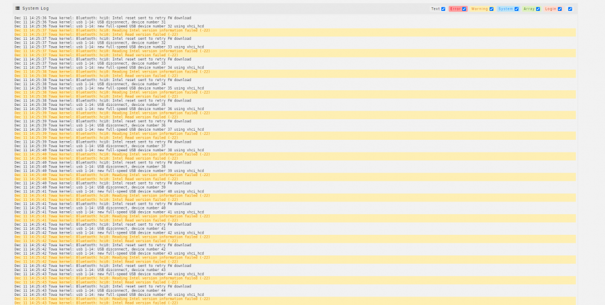Toggle the System filter checkbox
The height and width of the screenshot is (305, 605).
pos(516,9)
